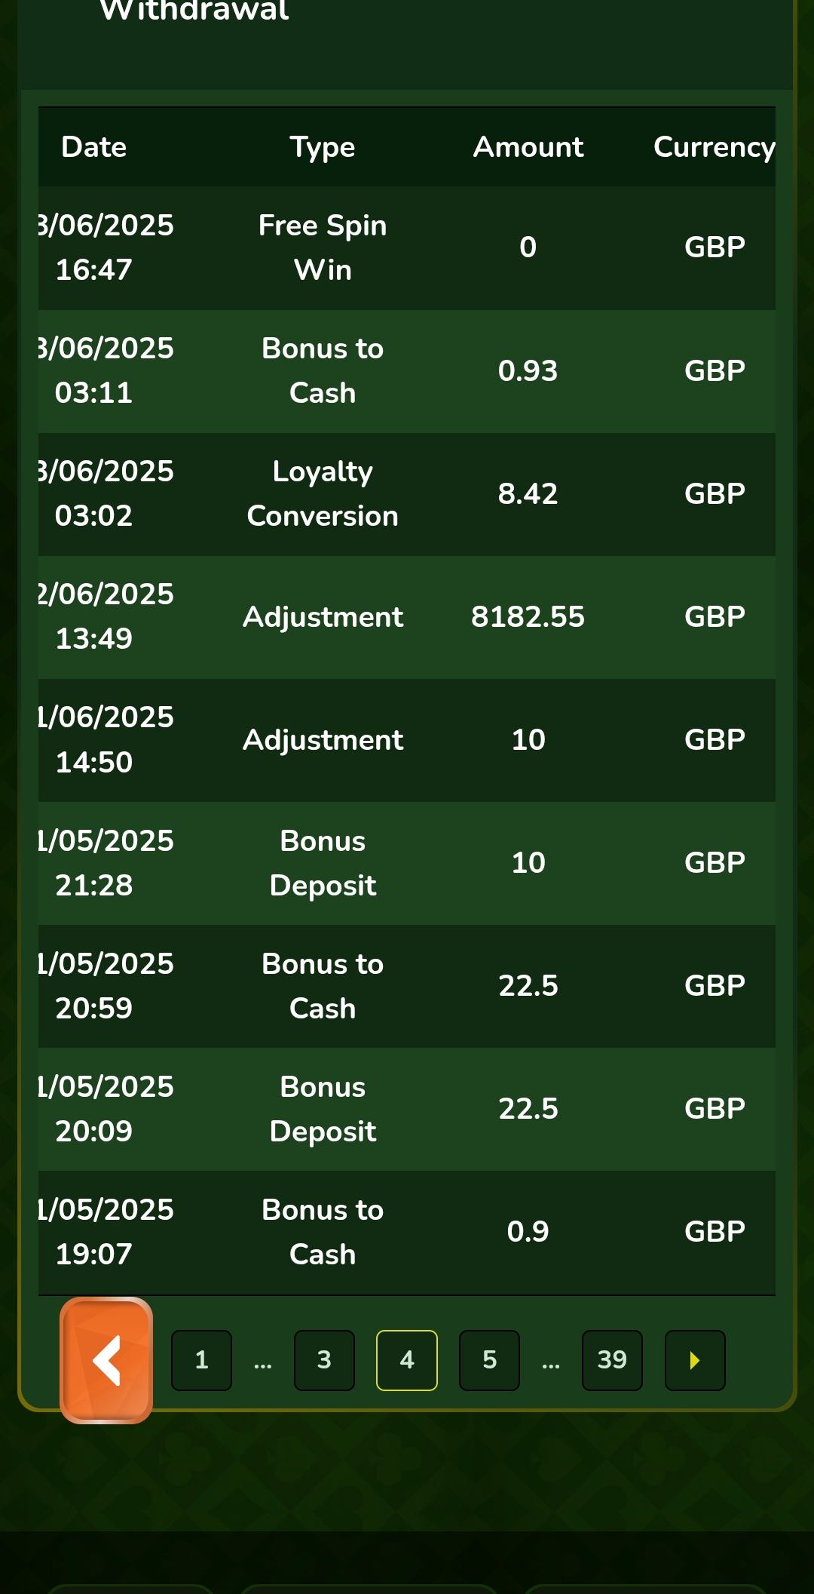Open page 3 in pagination
Screen dimensions: 814x1594
[324, 1360]
